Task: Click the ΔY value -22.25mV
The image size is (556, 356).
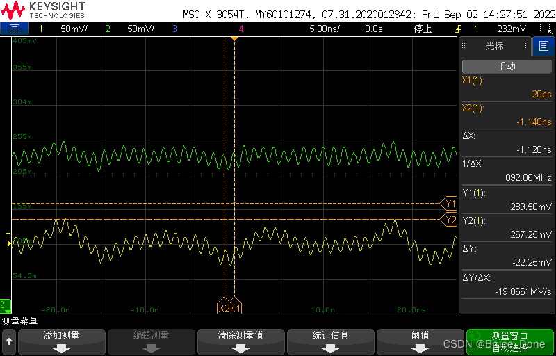Action: point(532,262)
